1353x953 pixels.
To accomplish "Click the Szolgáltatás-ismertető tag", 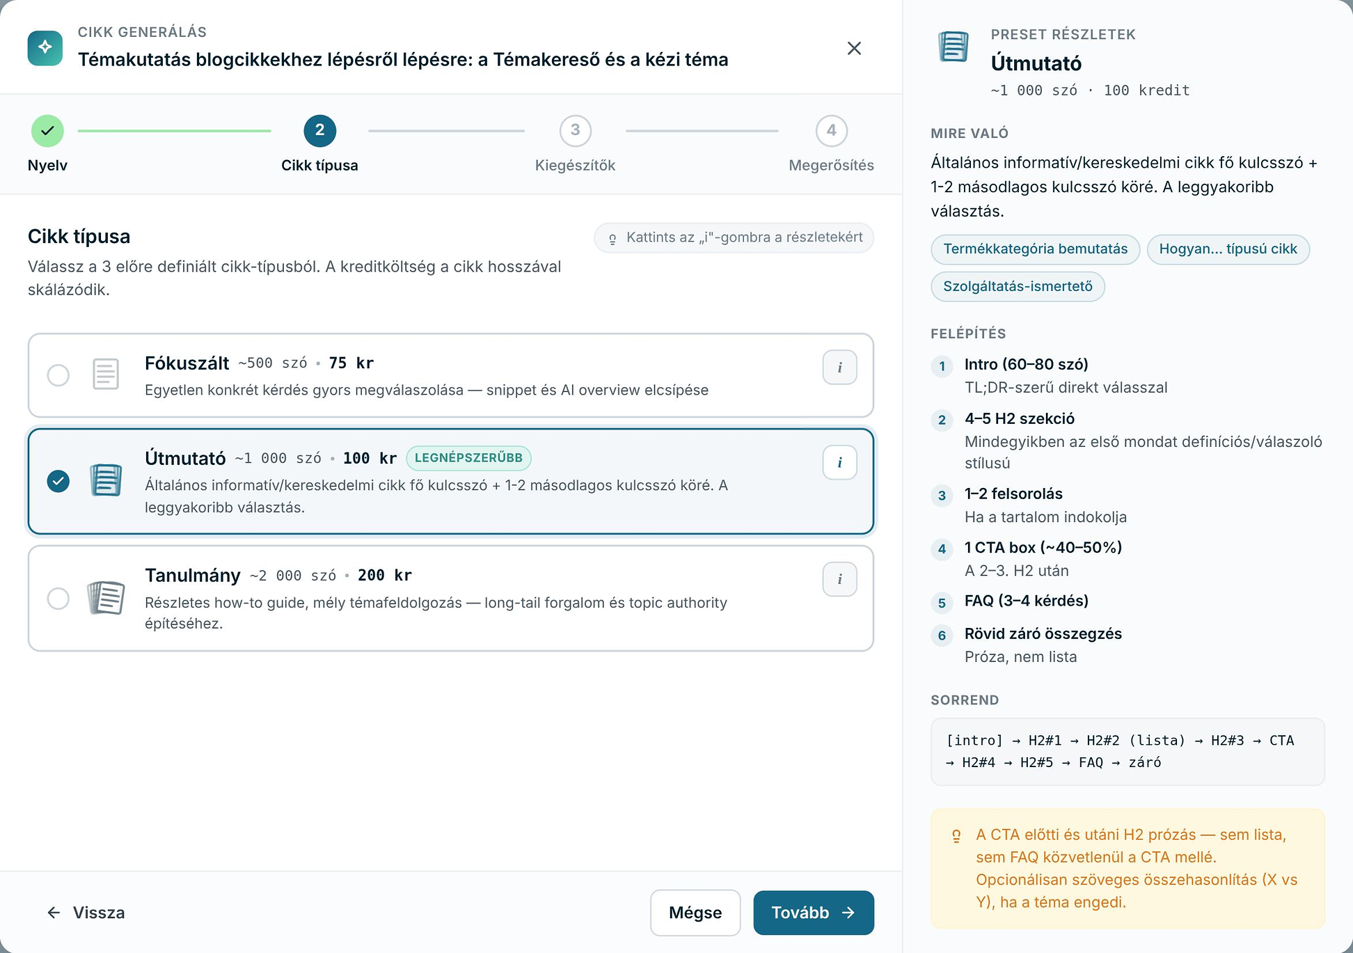I will (x=1018, y=287).
